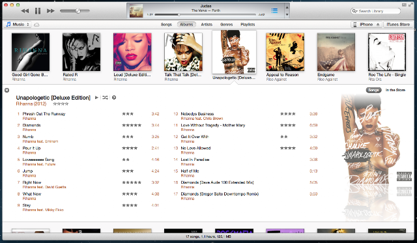
Task: Enter full screen with window corner arrows
Action: [411, 5]
